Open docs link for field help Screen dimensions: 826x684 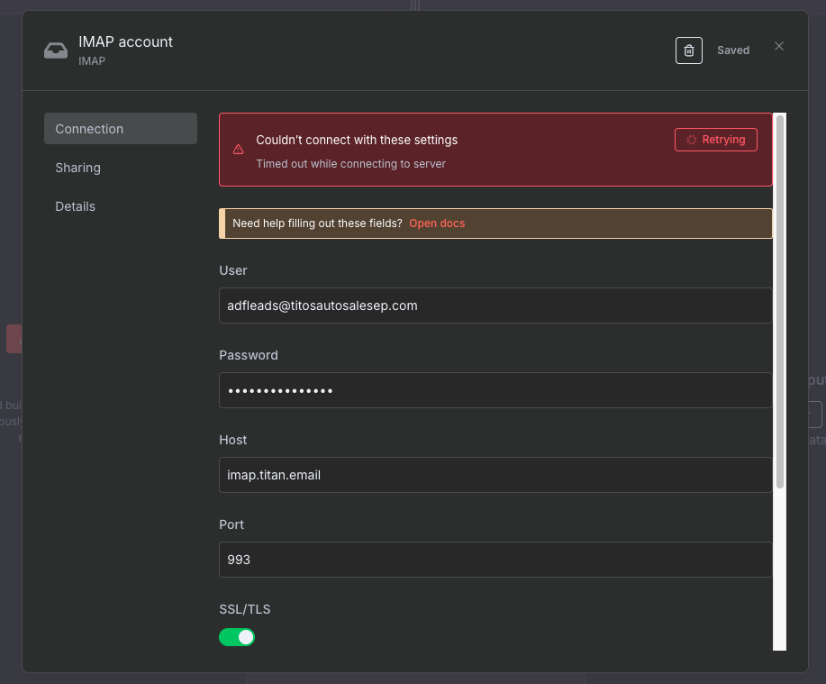pos(437,223)
